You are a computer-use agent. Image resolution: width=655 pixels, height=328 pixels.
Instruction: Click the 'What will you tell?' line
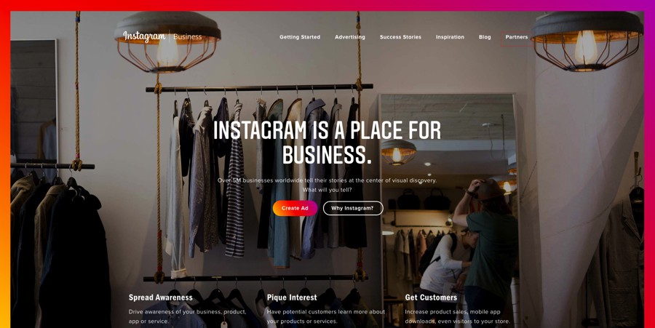(327, 190)
